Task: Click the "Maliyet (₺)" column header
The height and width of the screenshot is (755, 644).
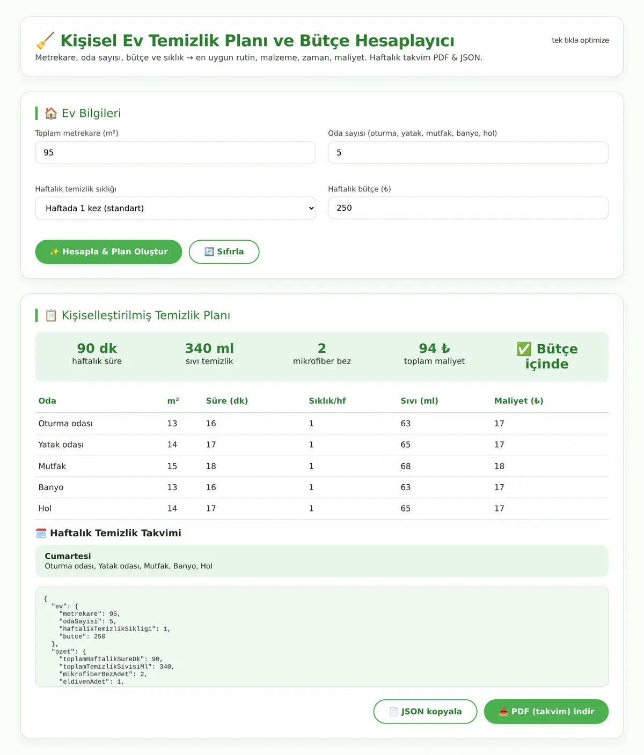Action: click(519, 401)
